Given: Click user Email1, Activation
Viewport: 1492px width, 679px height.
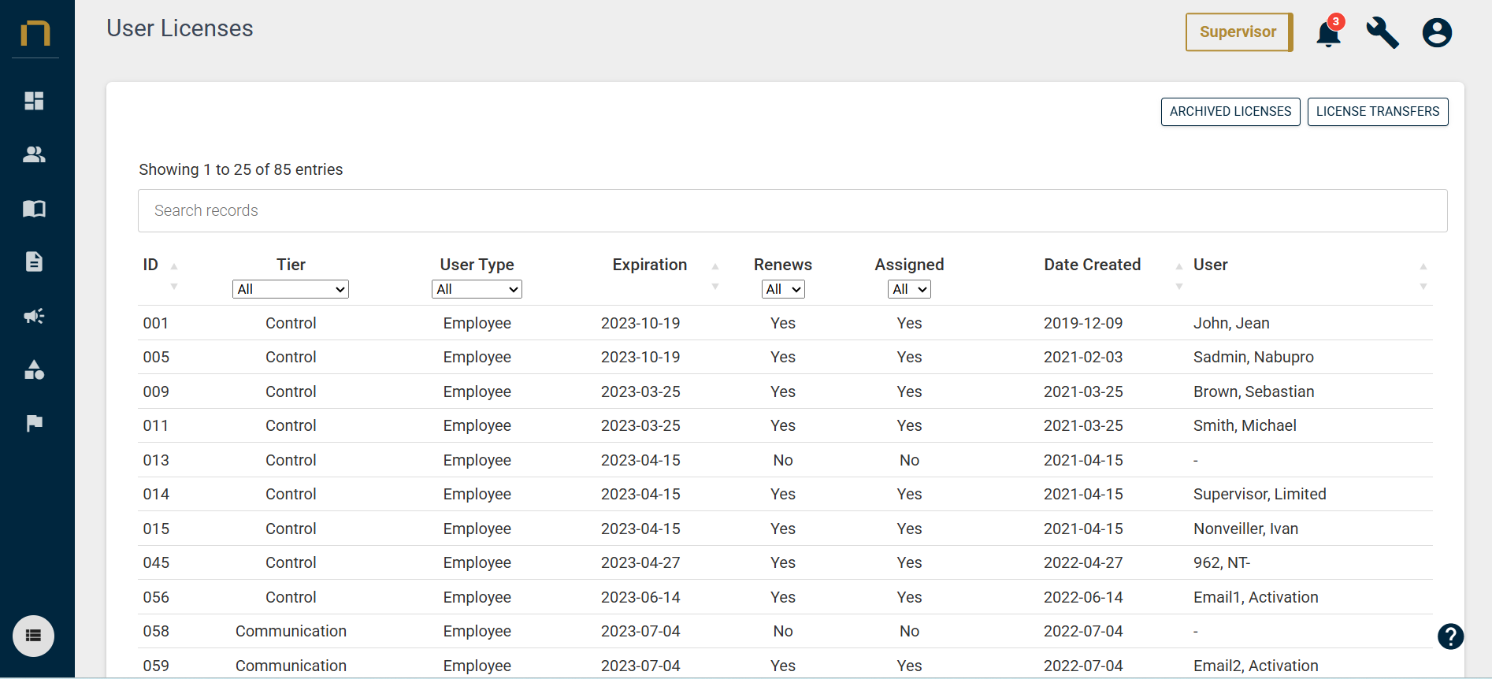Looking at the screenshot, I should tap(1256, 597).
